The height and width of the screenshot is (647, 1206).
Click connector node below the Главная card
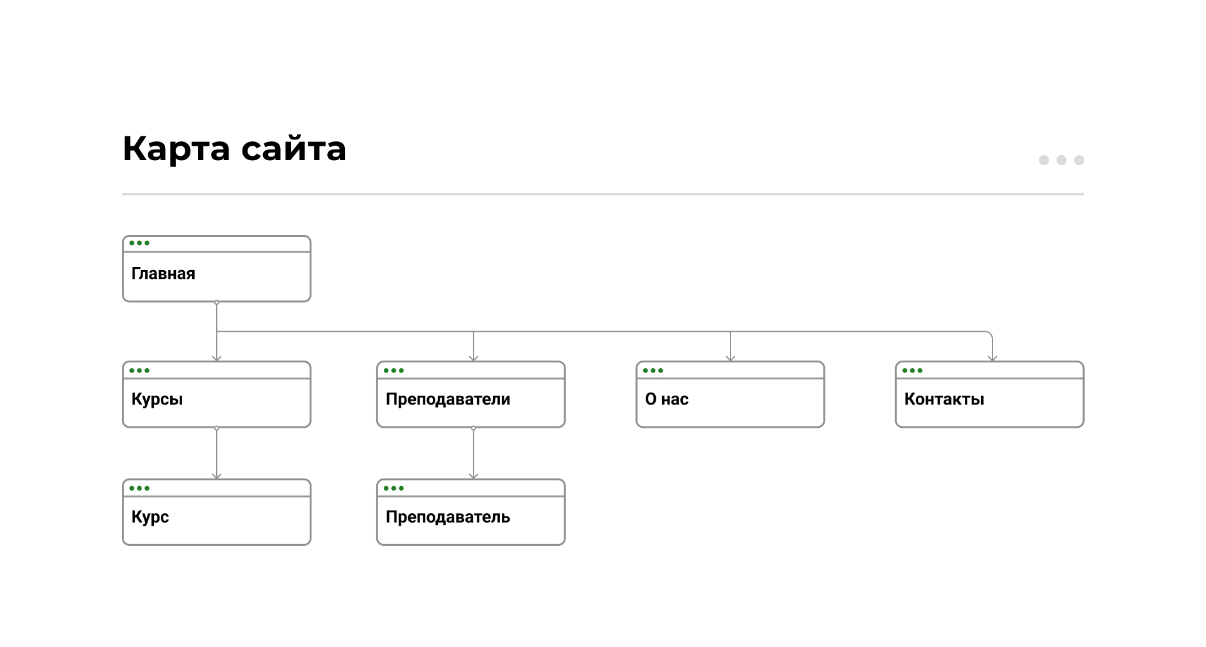(x=217, y=303)
